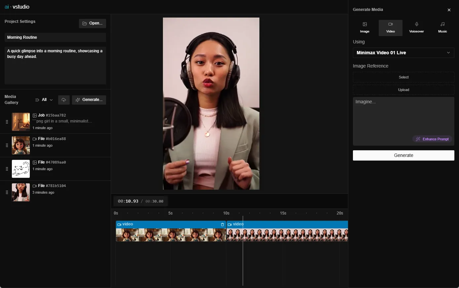Click Select under Image Reference
Viewport: 459px width, 288px height.
click(403, 77)
